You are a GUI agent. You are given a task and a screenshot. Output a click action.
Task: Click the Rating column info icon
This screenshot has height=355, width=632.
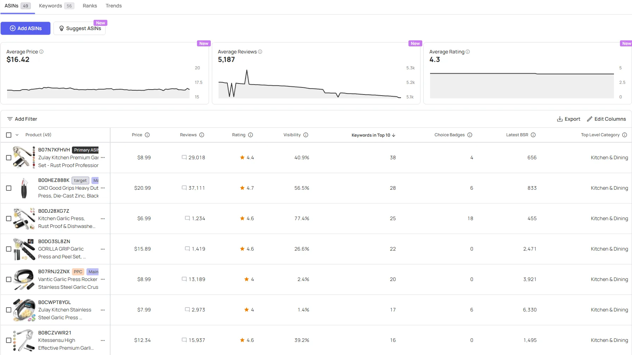point(250,135)
